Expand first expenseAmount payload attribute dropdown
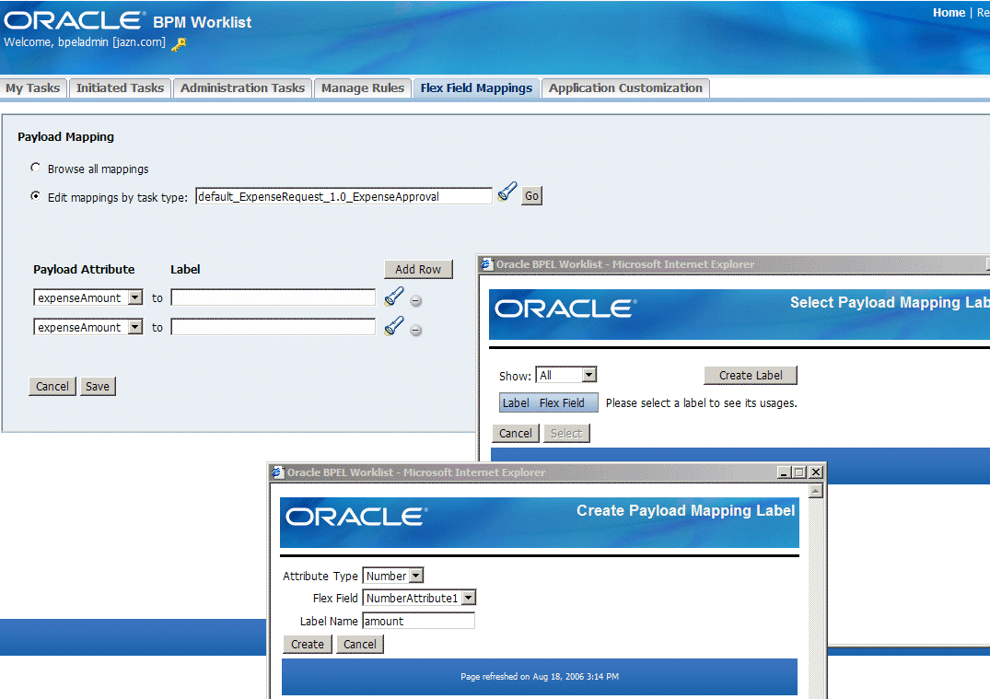 pos(135,297)
